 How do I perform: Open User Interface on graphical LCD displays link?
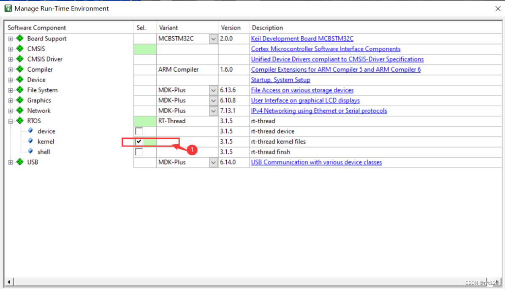305,100
